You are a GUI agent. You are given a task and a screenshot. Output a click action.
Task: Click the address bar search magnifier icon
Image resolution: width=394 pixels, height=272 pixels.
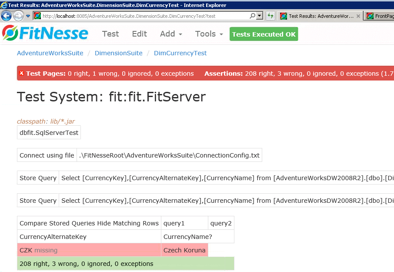coord(253,16)
